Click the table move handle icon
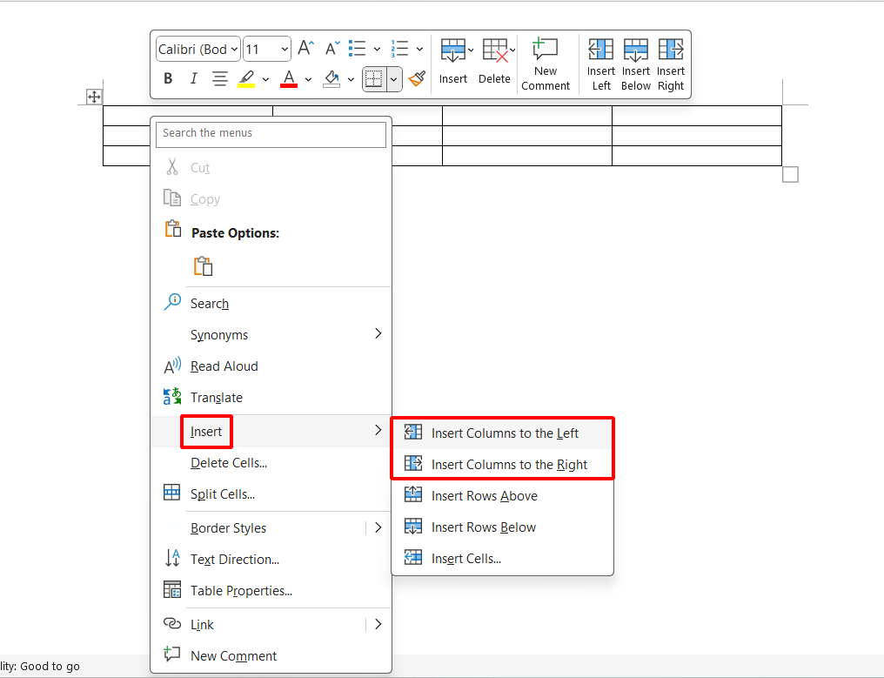Viewport: 884px width, 678px height. click(x=94, y=97)
